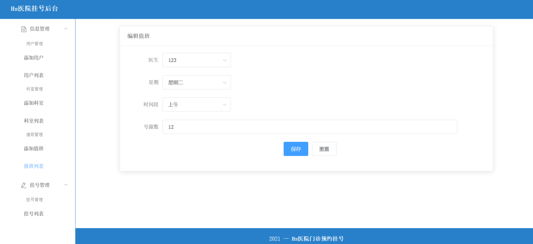Click the 科室管理 group label
The height and width of the screenshot is (244, 533).
[34, 89]
